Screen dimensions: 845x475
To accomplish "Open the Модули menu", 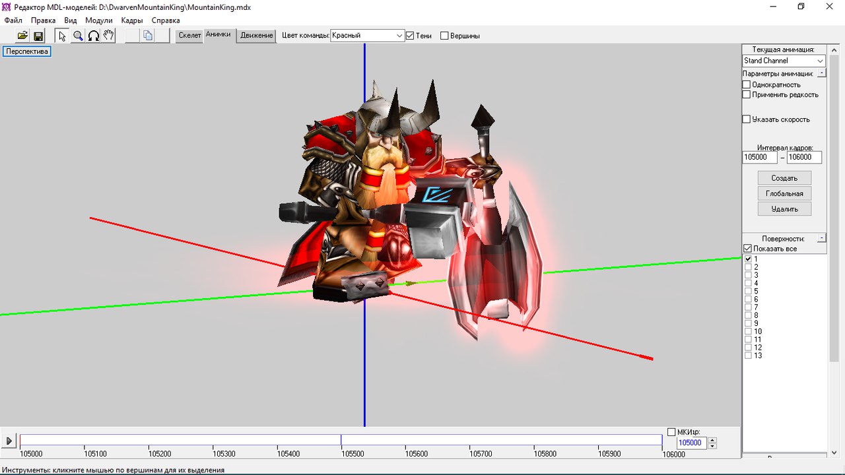I will tap(99, 20).
